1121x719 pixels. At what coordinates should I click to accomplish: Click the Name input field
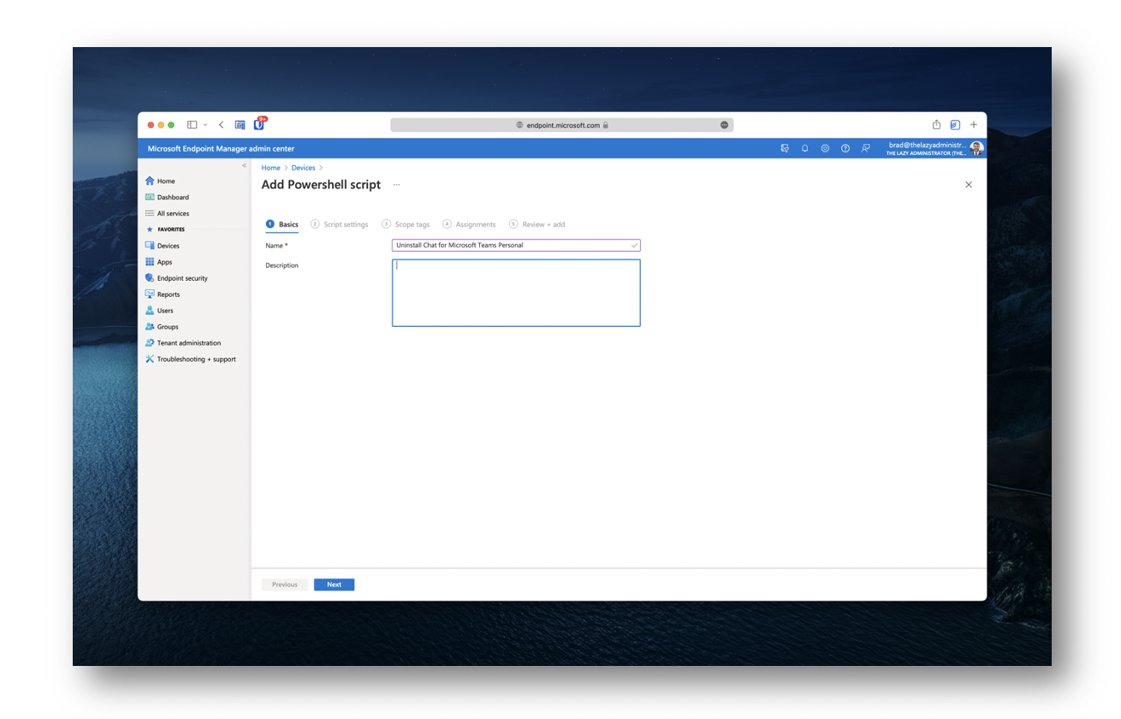point(516,246)
